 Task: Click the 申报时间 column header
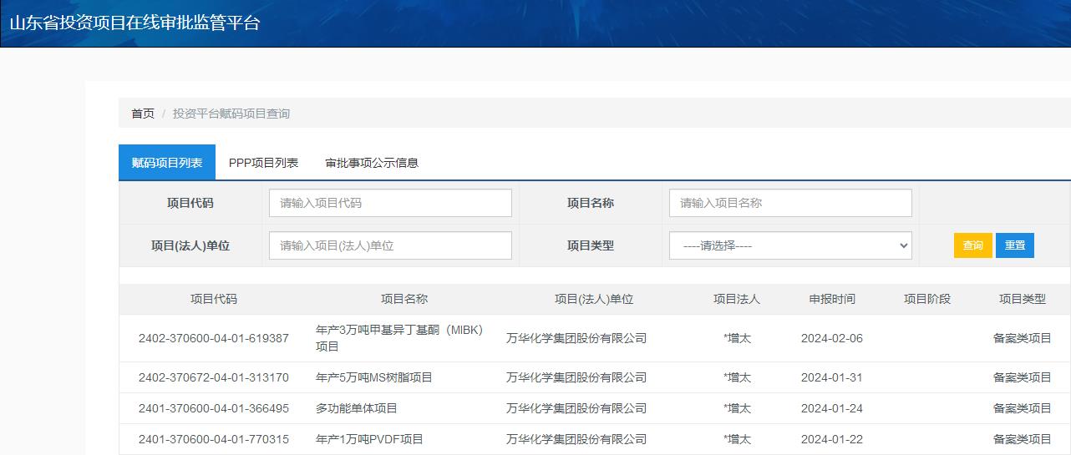tap(832, 299)
